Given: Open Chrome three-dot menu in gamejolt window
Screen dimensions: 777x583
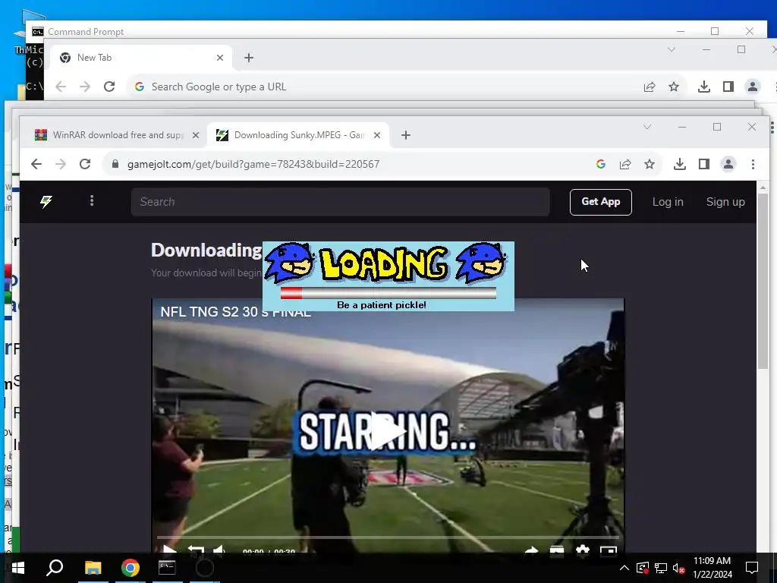Looking at the screenshot, I should 753,164.
